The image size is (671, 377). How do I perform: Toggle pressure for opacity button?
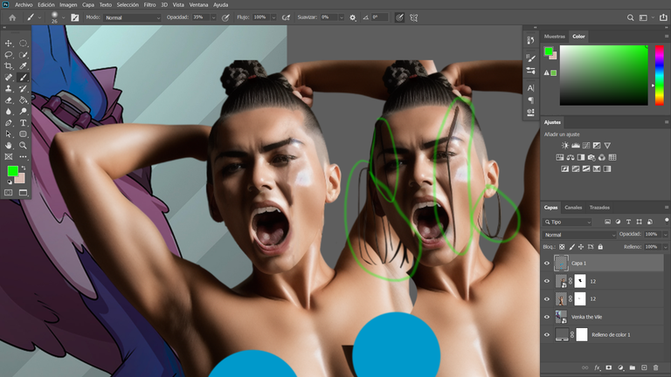pyautogui.click(x=225, y=17)
